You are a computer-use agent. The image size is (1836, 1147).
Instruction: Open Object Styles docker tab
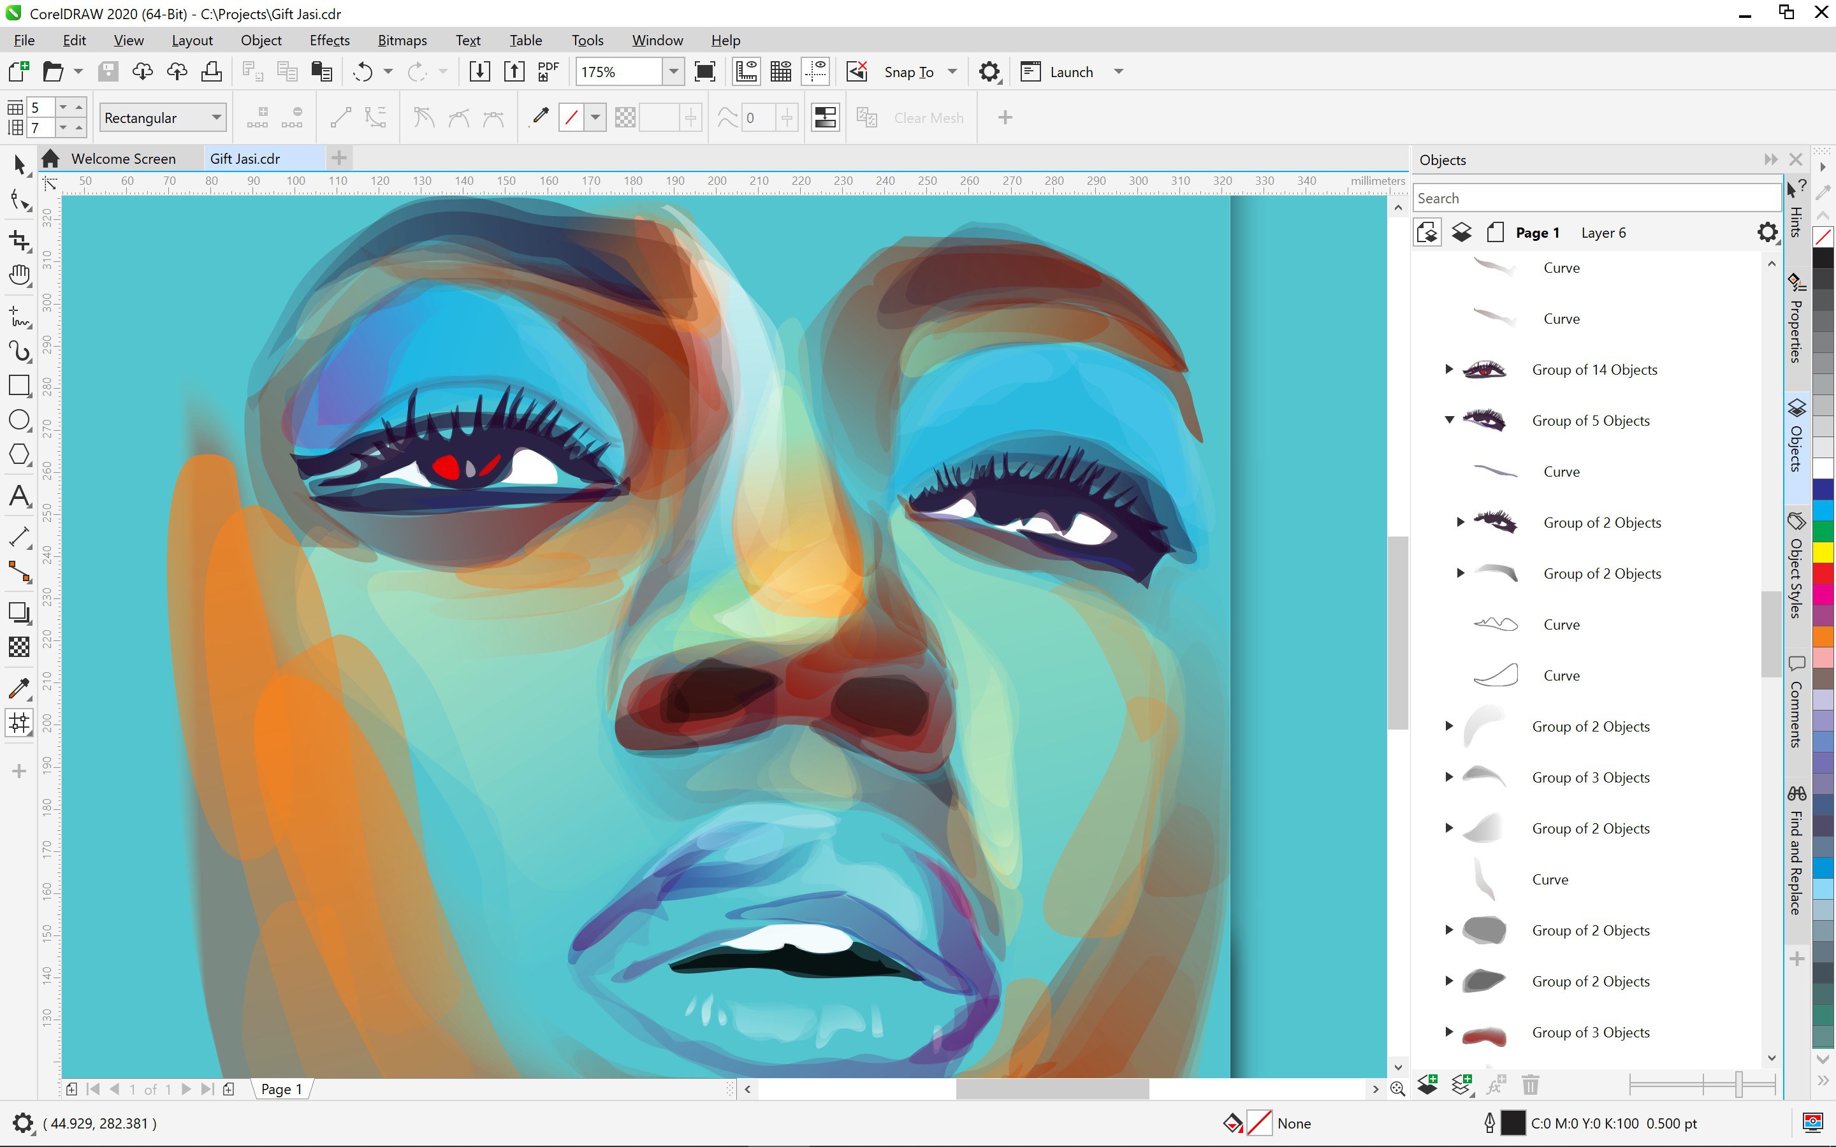click(x=1796, y=565)
